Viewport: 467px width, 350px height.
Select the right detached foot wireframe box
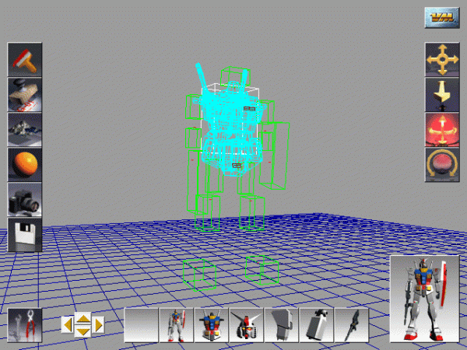[x=262, y=270]
